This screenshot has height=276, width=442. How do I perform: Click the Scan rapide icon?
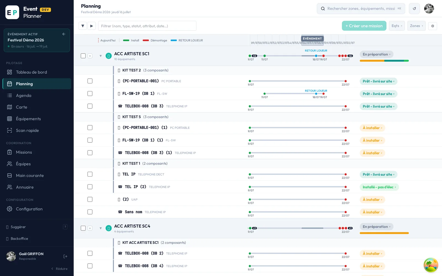pos(9,130)
